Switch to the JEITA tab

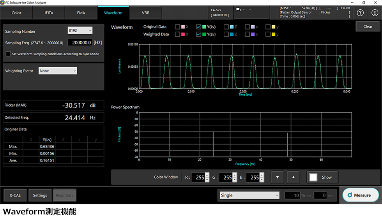(x=49, y=13)
